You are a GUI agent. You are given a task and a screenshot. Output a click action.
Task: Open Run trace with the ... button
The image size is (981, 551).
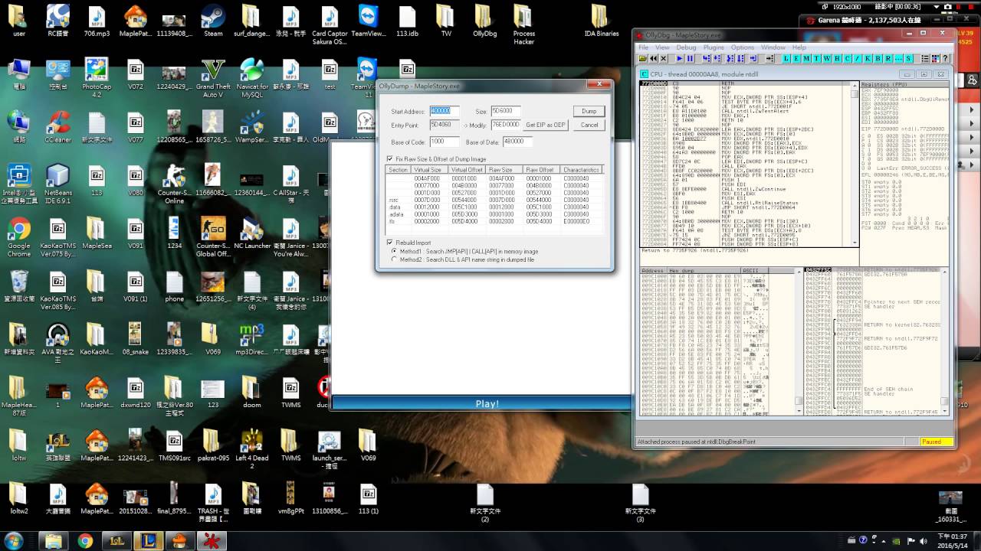[x=898, y=58]
